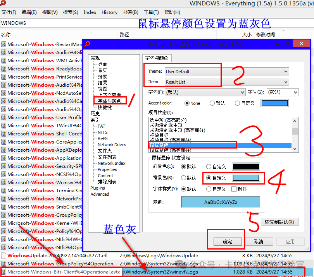Image resolution: width=314 pixels, height=277 pixels.
Task: Click the black 前景色 color swatch
Action: pos(245,167)
